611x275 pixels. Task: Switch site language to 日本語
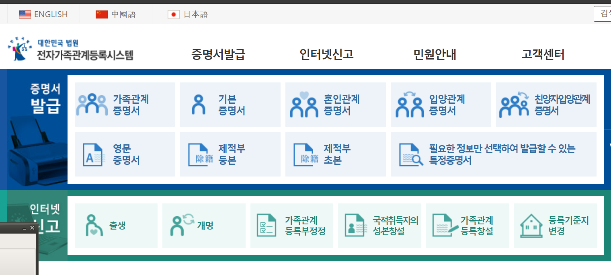click(x=188, y=14)
